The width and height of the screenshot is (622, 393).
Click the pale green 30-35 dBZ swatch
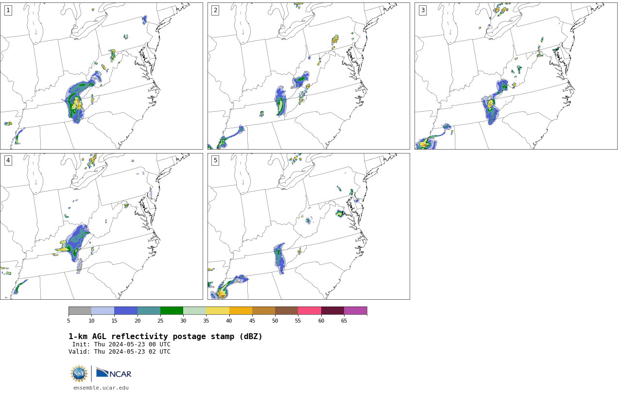click(195, 311)
